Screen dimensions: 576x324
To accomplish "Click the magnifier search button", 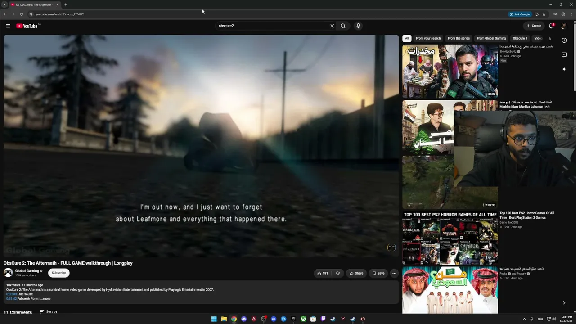I will [x=343, y=26].
